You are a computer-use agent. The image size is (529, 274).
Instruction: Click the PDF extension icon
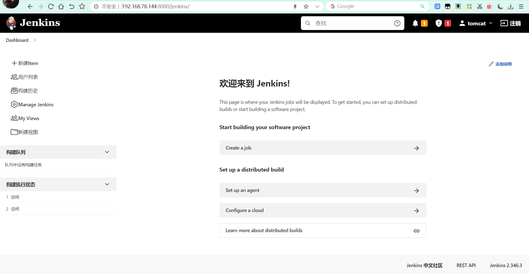pyautogui.click(x=490, y=6)
